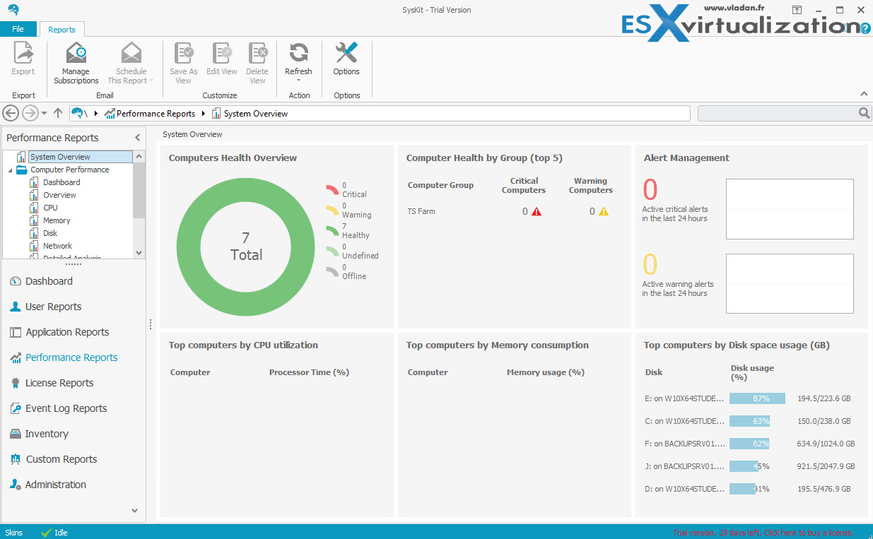Open Performance Reports in the bottom navigation list

click(x=64, y=357)
